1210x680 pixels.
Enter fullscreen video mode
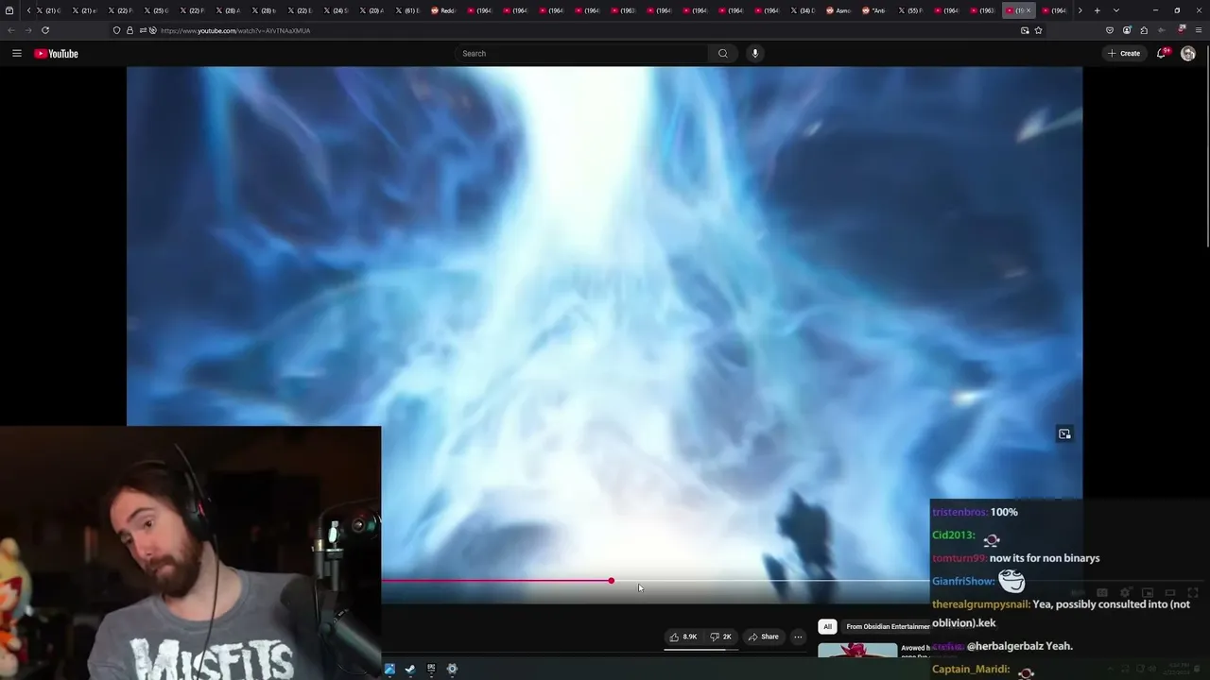click(1193, 593)
